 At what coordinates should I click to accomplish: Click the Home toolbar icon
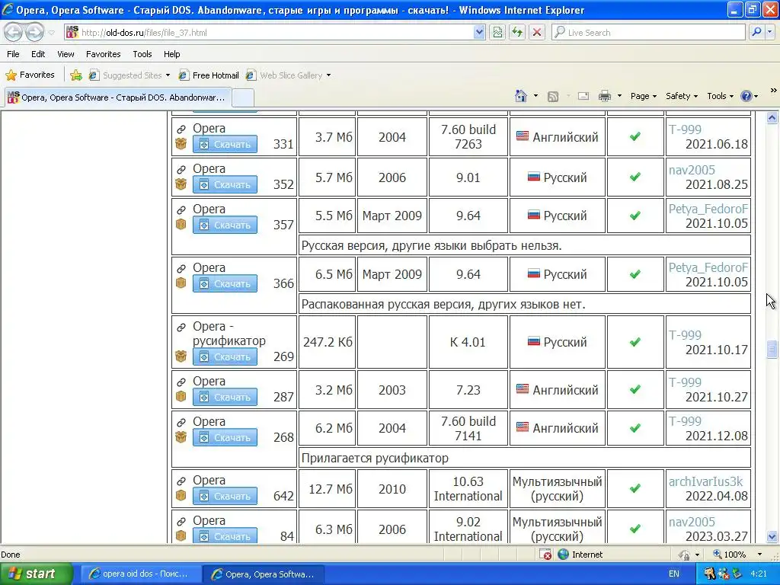[521, 96]
